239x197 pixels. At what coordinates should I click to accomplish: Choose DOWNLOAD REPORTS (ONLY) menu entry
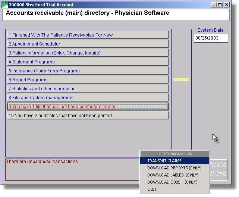174,168
